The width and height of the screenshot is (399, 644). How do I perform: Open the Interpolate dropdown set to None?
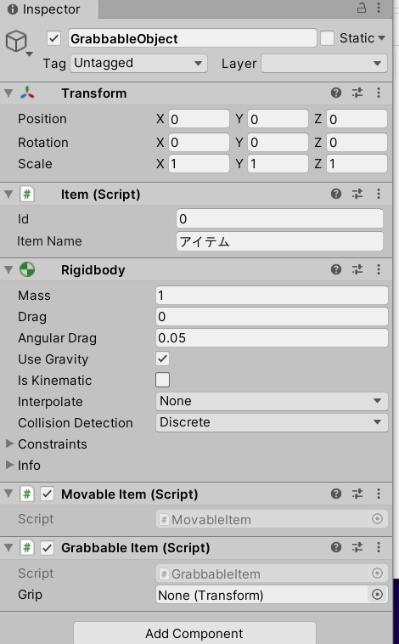[x=272, y=401]
